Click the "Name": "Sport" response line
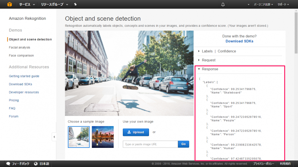298x167 pixels. coord(222,107)
